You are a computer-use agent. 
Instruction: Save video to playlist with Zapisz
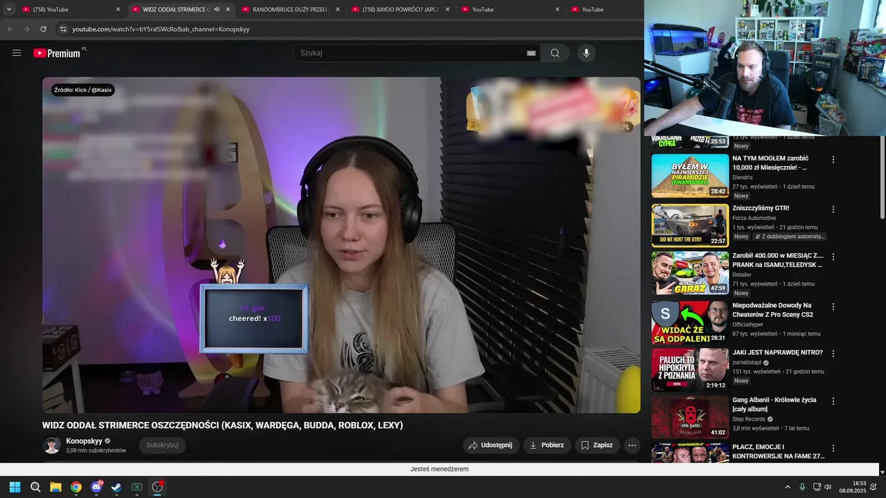(x=597, y=445)
